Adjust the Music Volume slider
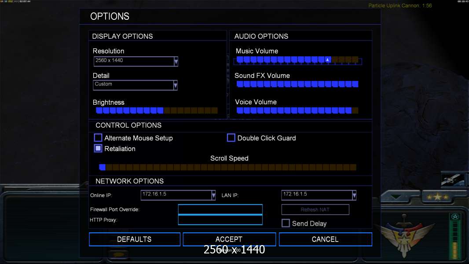This screenshot has height=264, width=469. (x=297, y=60)
